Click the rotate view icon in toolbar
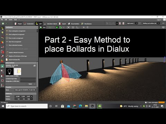 point(87,27)
